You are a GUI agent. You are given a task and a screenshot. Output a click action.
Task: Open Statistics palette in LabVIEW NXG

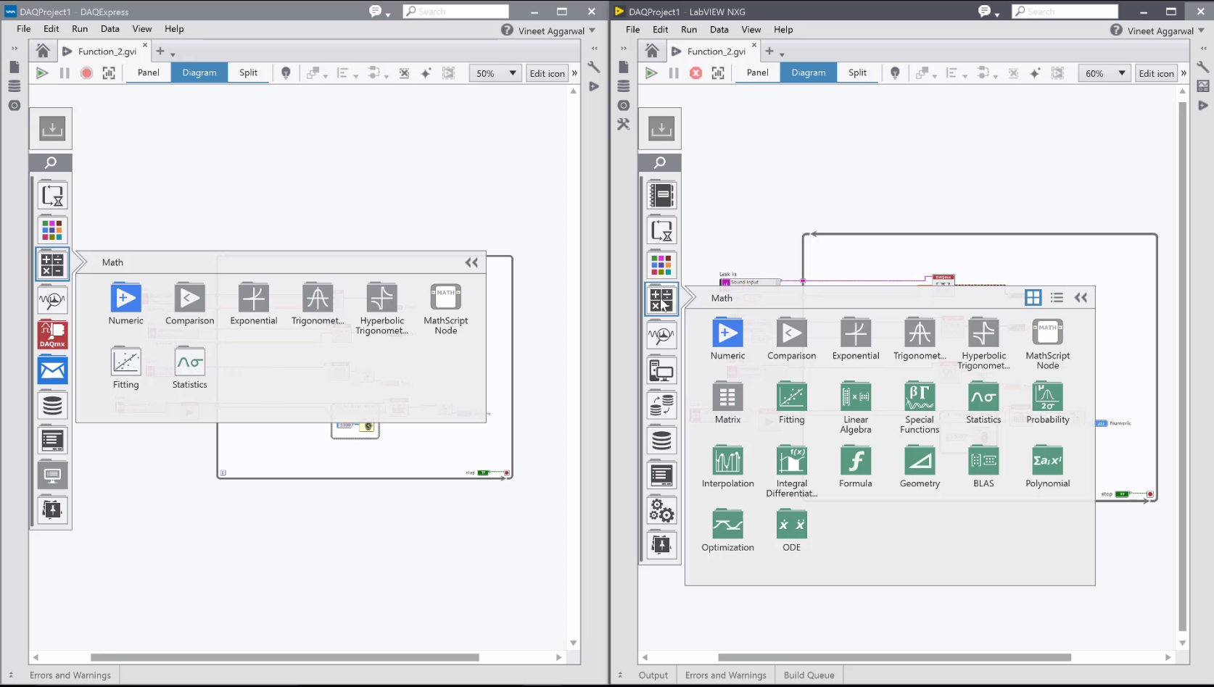point(983,402)
